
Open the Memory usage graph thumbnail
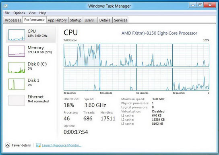tap(17, 51)
